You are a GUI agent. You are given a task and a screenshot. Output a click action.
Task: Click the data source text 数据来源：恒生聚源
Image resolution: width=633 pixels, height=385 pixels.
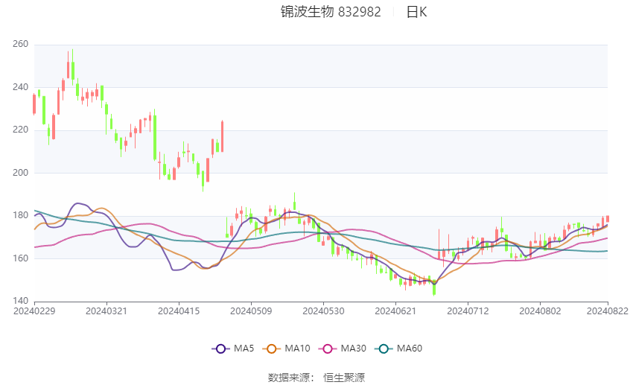pyautogui.click(x=316, y=378)
